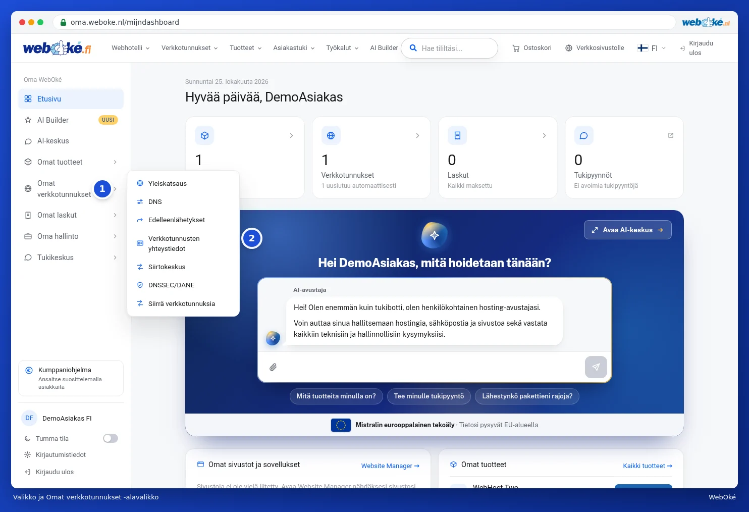Open the FI language selector chevron
Image resolution: width=749 pixels, height=512 pixels.
coord(664,48)
